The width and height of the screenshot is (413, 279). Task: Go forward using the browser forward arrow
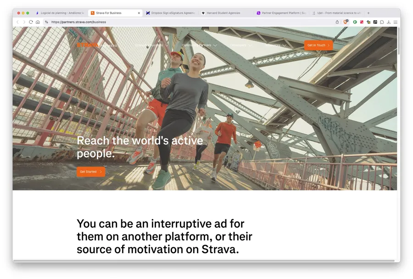(24, 22)
